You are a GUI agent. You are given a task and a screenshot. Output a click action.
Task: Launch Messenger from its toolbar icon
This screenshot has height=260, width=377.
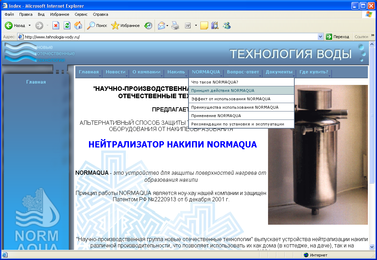[x=226, y=26]
